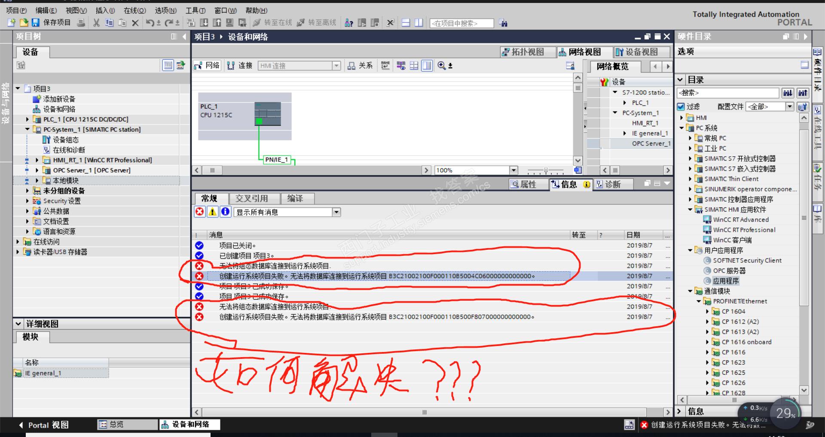
Task: Uncheck the 过滤 filter checkbox
Action: click(681, 106)
